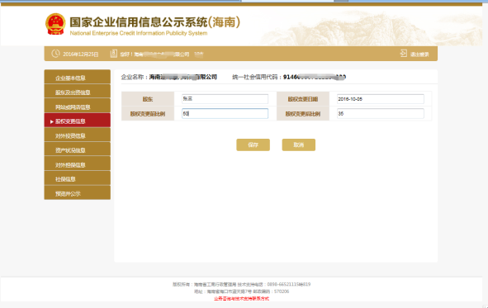Click the 股东 input containing 张三
Screen dimensions: 488x308
(225, 99)
